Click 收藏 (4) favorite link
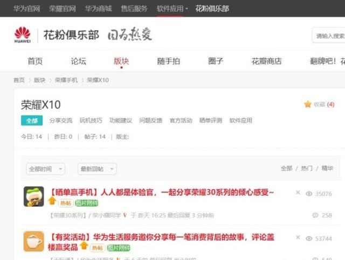Viewport: 345px width, 260px height. [324, 104]
